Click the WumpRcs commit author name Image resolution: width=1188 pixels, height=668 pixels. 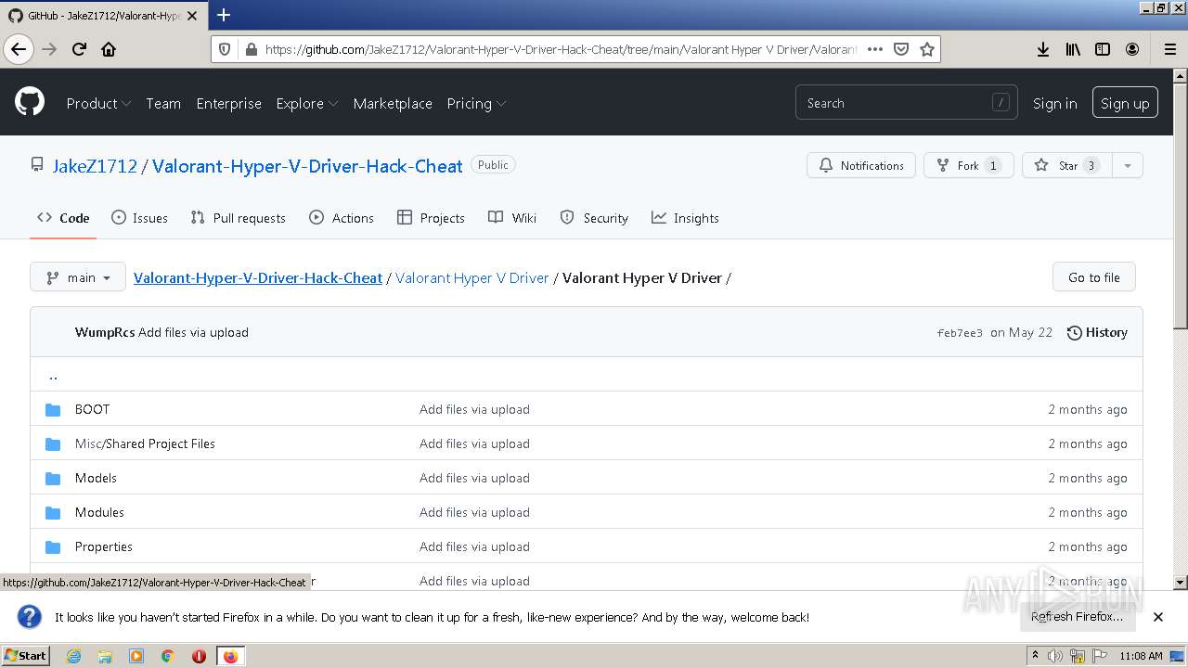[x=104, y=332]
